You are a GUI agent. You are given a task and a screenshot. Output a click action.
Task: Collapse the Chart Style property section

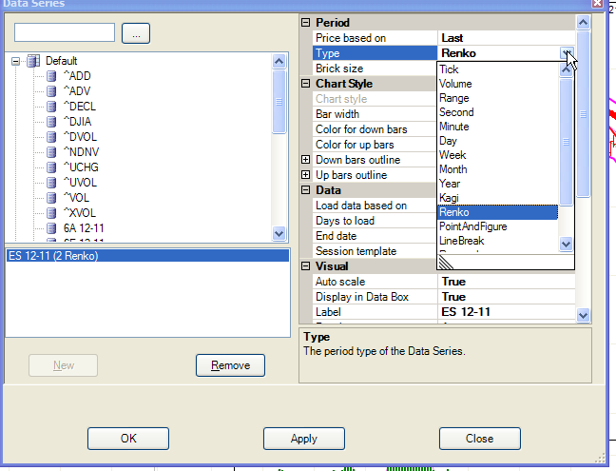(x=306, y=84)
